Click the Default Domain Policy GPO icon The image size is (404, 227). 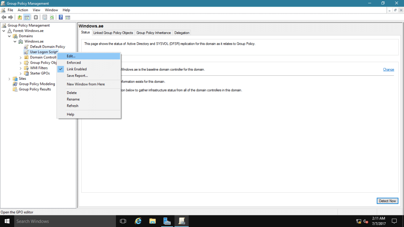[x=26, y=47]
